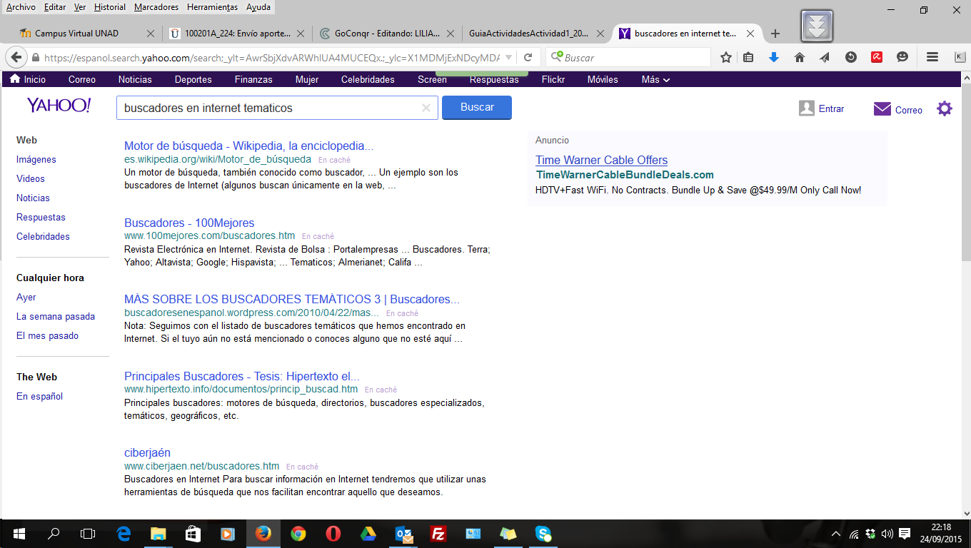Viewport: 971px width, 548px height.
Task: Open Yahoo settings gear icon
Action: click(x=945, y=108)
